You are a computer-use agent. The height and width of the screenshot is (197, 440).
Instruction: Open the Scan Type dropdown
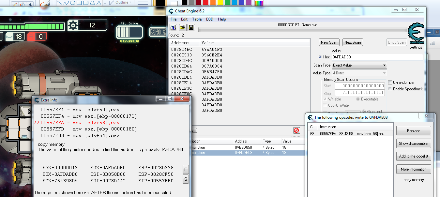click(359, 65)
